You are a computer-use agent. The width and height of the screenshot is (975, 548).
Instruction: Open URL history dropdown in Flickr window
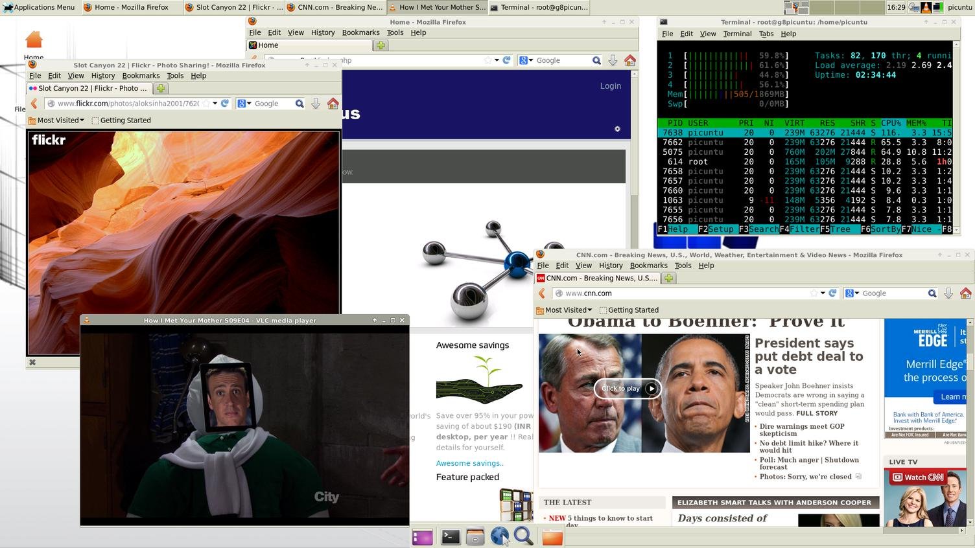[215, 104]
